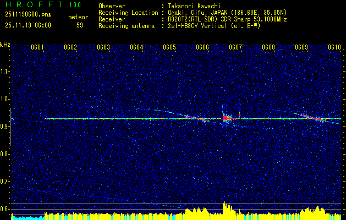This screenshot has height=220, width=346.
Task: Click the 2el-HB9CV antenna description
Action: (x=214, y=26)
